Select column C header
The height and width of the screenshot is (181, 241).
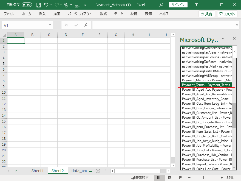49,35
